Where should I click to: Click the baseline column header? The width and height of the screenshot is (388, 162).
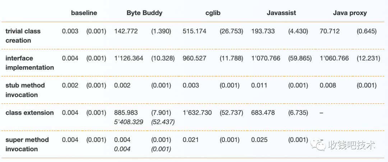point(84,13)
